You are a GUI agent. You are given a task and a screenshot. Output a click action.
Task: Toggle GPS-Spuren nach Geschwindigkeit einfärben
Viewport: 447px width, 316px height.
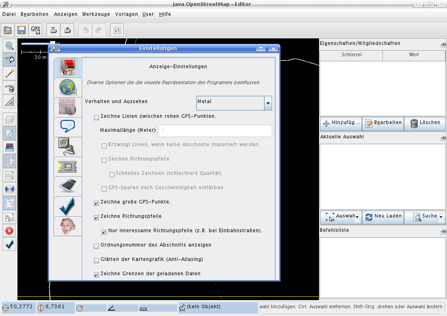tap(104, 189)
